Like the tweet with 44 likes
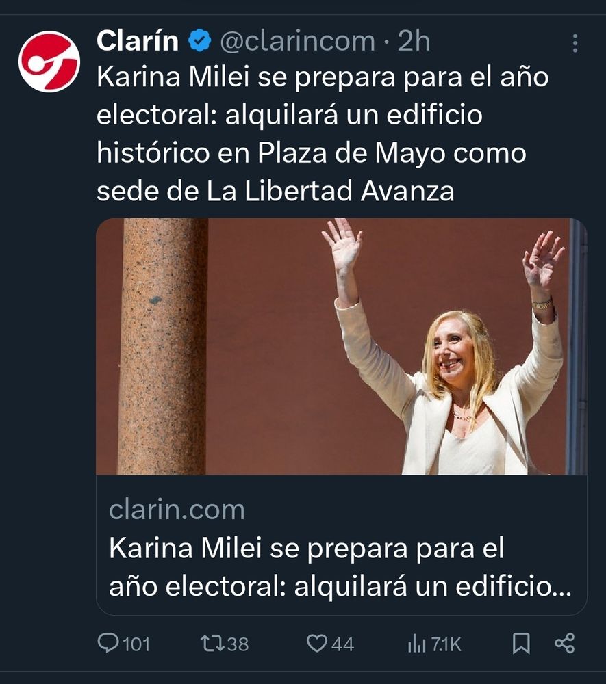Screen dimensions: 606x684 point(316,644)
